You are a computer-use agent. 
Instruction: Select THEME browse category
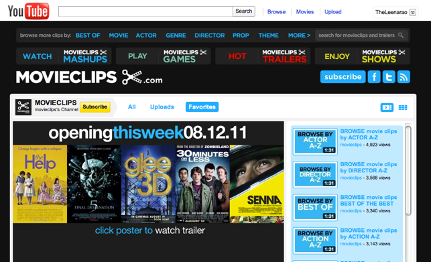click(x=269, y=36)
